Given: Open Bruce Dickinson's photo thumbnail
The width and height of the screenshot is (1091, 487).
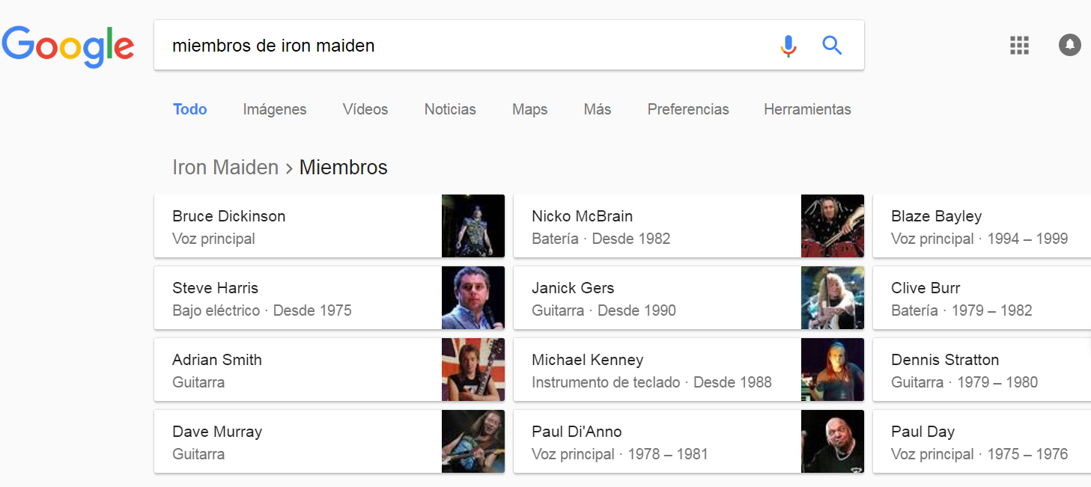Looking at the screenshot, I should [x=473, y=226].
